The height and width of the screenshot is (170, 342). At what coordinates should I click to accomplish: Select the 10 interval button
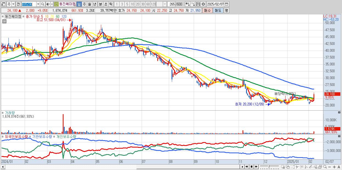point(132,4)
